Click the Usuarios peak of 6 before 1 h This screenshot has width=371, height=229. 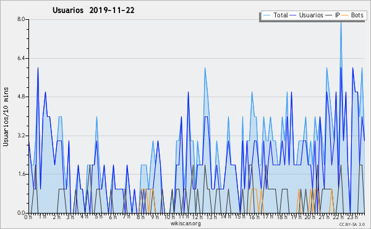(38, 68)
